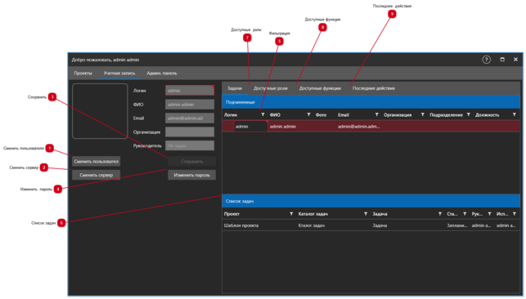Filter the Логин column in Подчиненные
This screenshot has height=299, width=526.
263,114
